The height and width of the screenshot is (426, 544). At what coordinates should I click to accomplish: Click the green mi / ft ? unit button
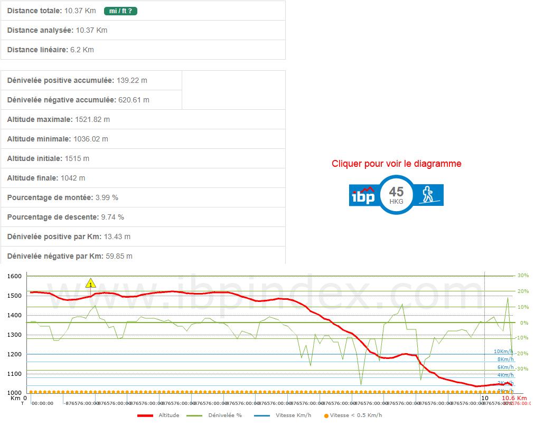(120, 11)
